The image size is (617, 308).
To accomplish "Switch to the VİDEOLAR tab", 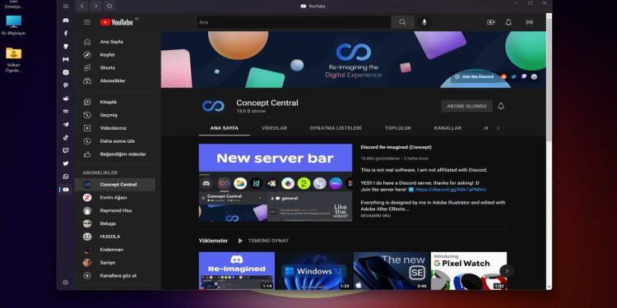I will click(x=274, y=128).
